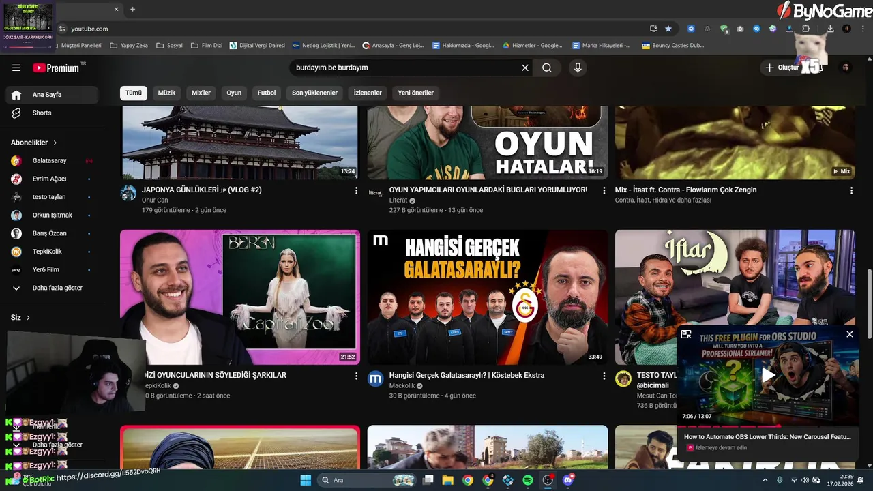Open options menu for Mix - İtaat video
Screen dimensions: 873x491
point(851,191)
